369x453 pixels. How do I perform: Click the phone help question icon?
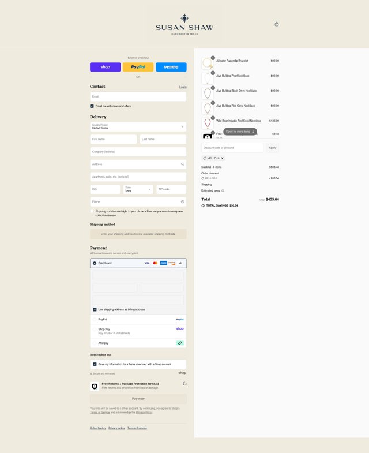182,201
